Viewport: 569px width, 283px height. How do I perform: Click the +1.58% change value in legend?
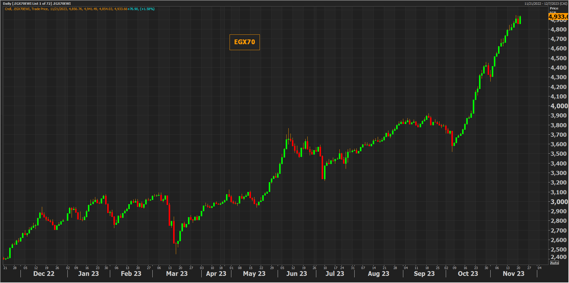click(x=147, y=9)
